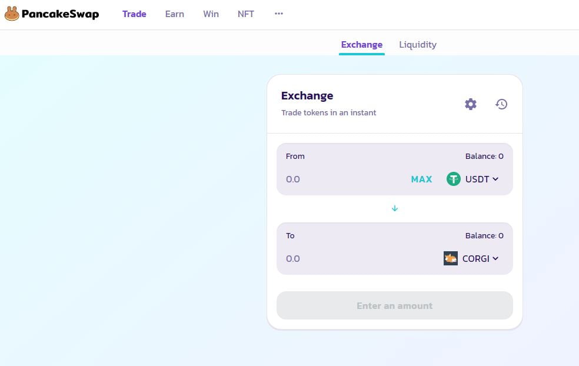
Task: Open the Earn menu
Action: [175, 14]
